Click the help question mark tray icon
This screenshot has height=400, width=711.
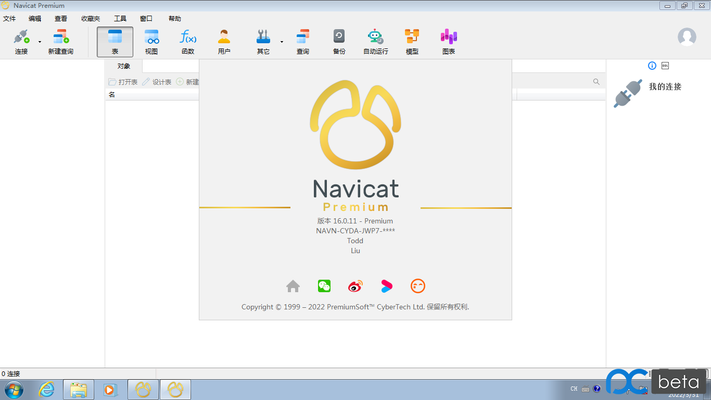click(597, 389)
